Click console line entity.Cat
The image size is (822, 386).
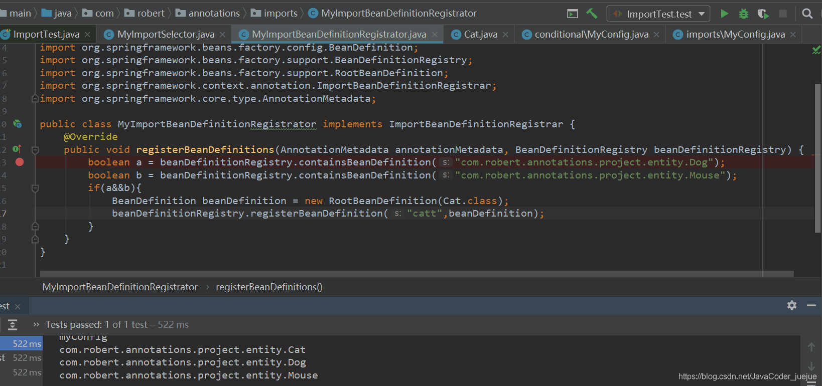(x=182, y=349)
